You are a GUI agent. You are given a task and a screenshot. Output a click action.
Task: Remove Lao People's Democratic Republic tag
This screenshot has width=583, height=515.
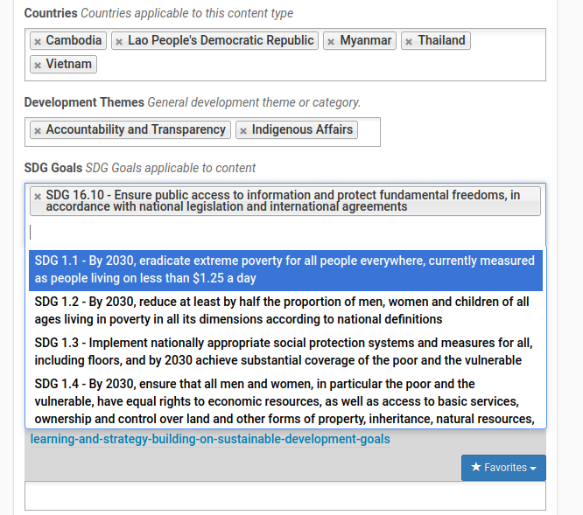pyautogui.click(x=119, y=42)
